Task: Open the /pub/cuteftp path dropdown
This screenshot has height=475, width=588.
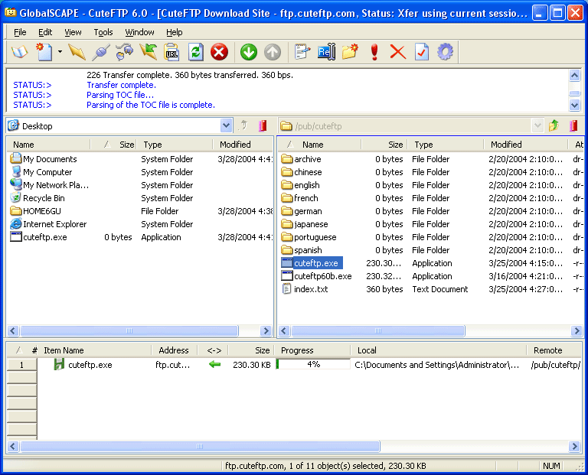Action: pos(537,125)
